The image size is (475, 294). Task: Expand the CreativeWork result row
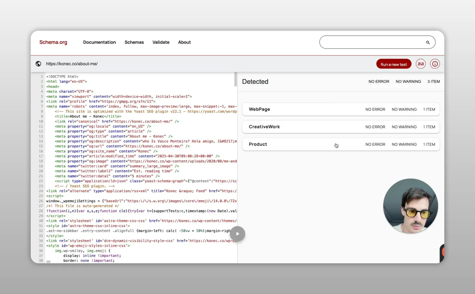pyautogui.click(x=341, y=127)
